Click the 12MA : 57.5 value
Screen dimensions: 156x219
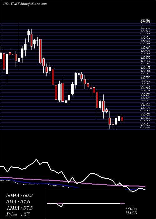pyautogui.click(x=19, y=208)
